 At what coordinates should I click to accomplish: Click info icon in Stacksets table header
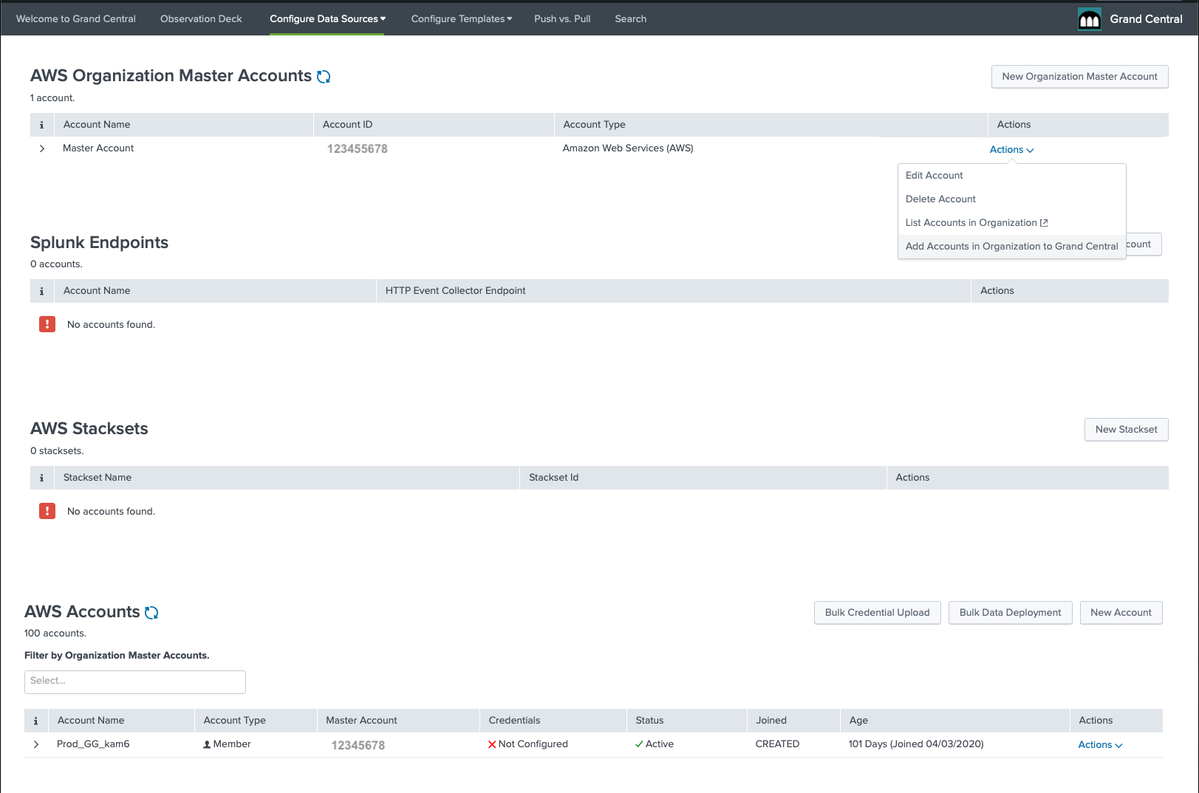(41, 478)
